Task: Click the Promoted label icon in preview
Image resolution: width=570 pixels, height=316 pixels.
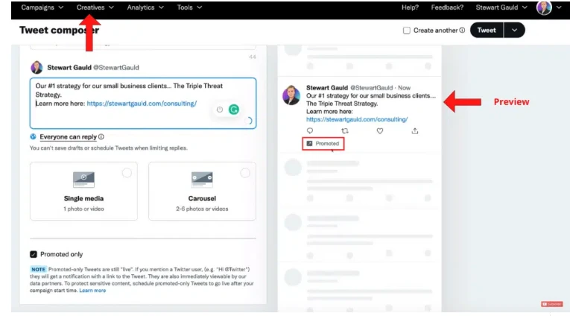Action: (x=309, y=144)
